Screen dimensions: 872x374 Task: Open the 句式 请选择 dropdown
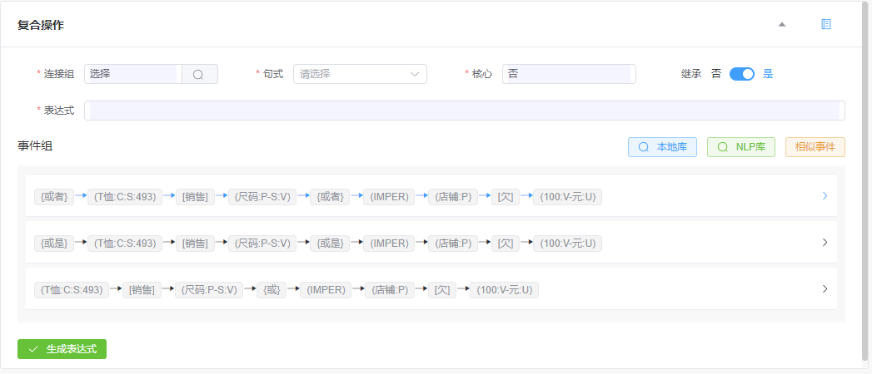[x=360, y=74]
